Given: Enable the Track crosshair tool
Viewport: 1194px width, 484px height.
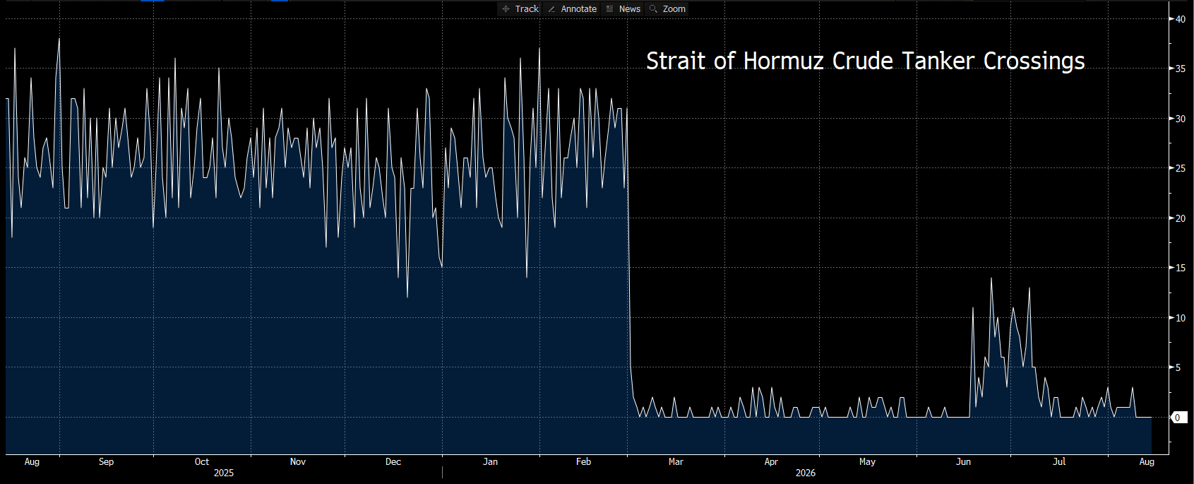Looking at the screenshot, I should (x=520, y=9).
